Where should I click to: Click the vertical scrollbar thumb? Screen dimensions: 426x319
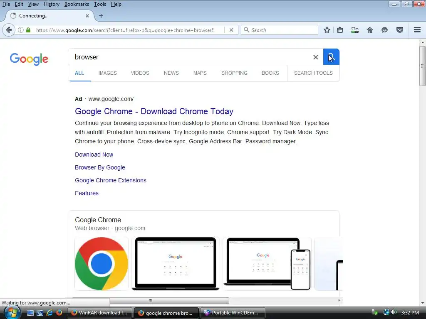coord(422,66)
